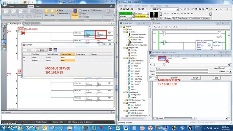Open Cross Reference in project tree
This screenshot has height=131, width=233.
pyautogui.click(x=137, y=61)
